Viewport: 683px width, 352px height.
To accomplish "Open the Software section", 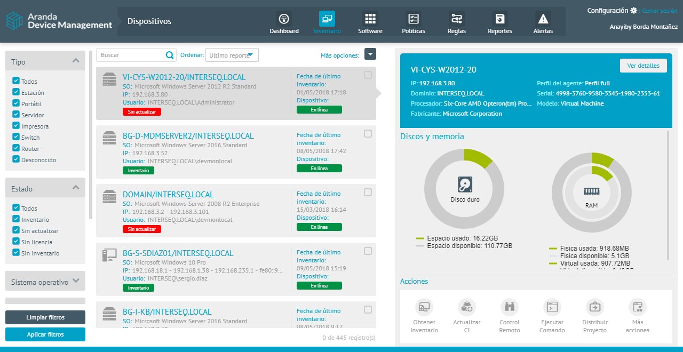I will (x=370, y=22).
